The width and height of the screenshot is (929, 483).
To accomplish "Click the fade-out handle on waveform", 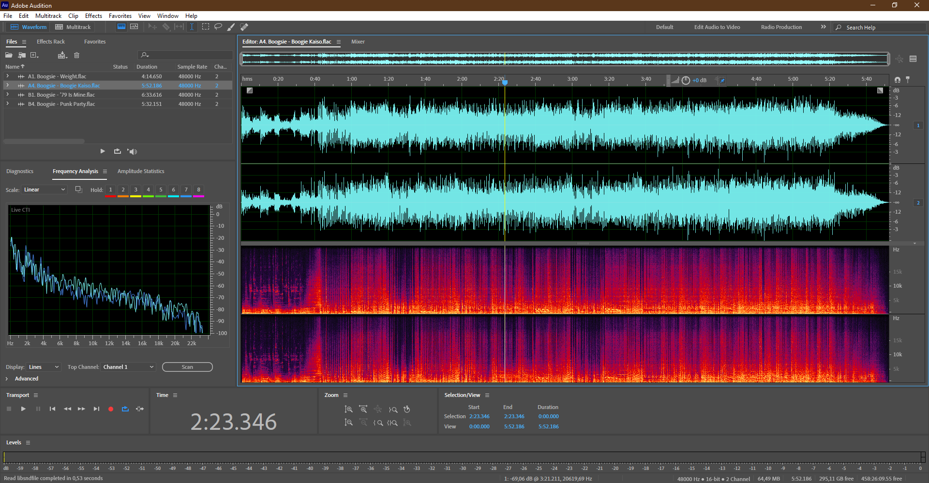I will [880, 90].
